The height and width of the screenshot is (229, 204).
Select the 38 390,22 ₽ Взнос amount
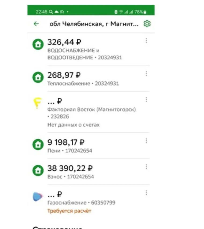click(x=70, y=168)
